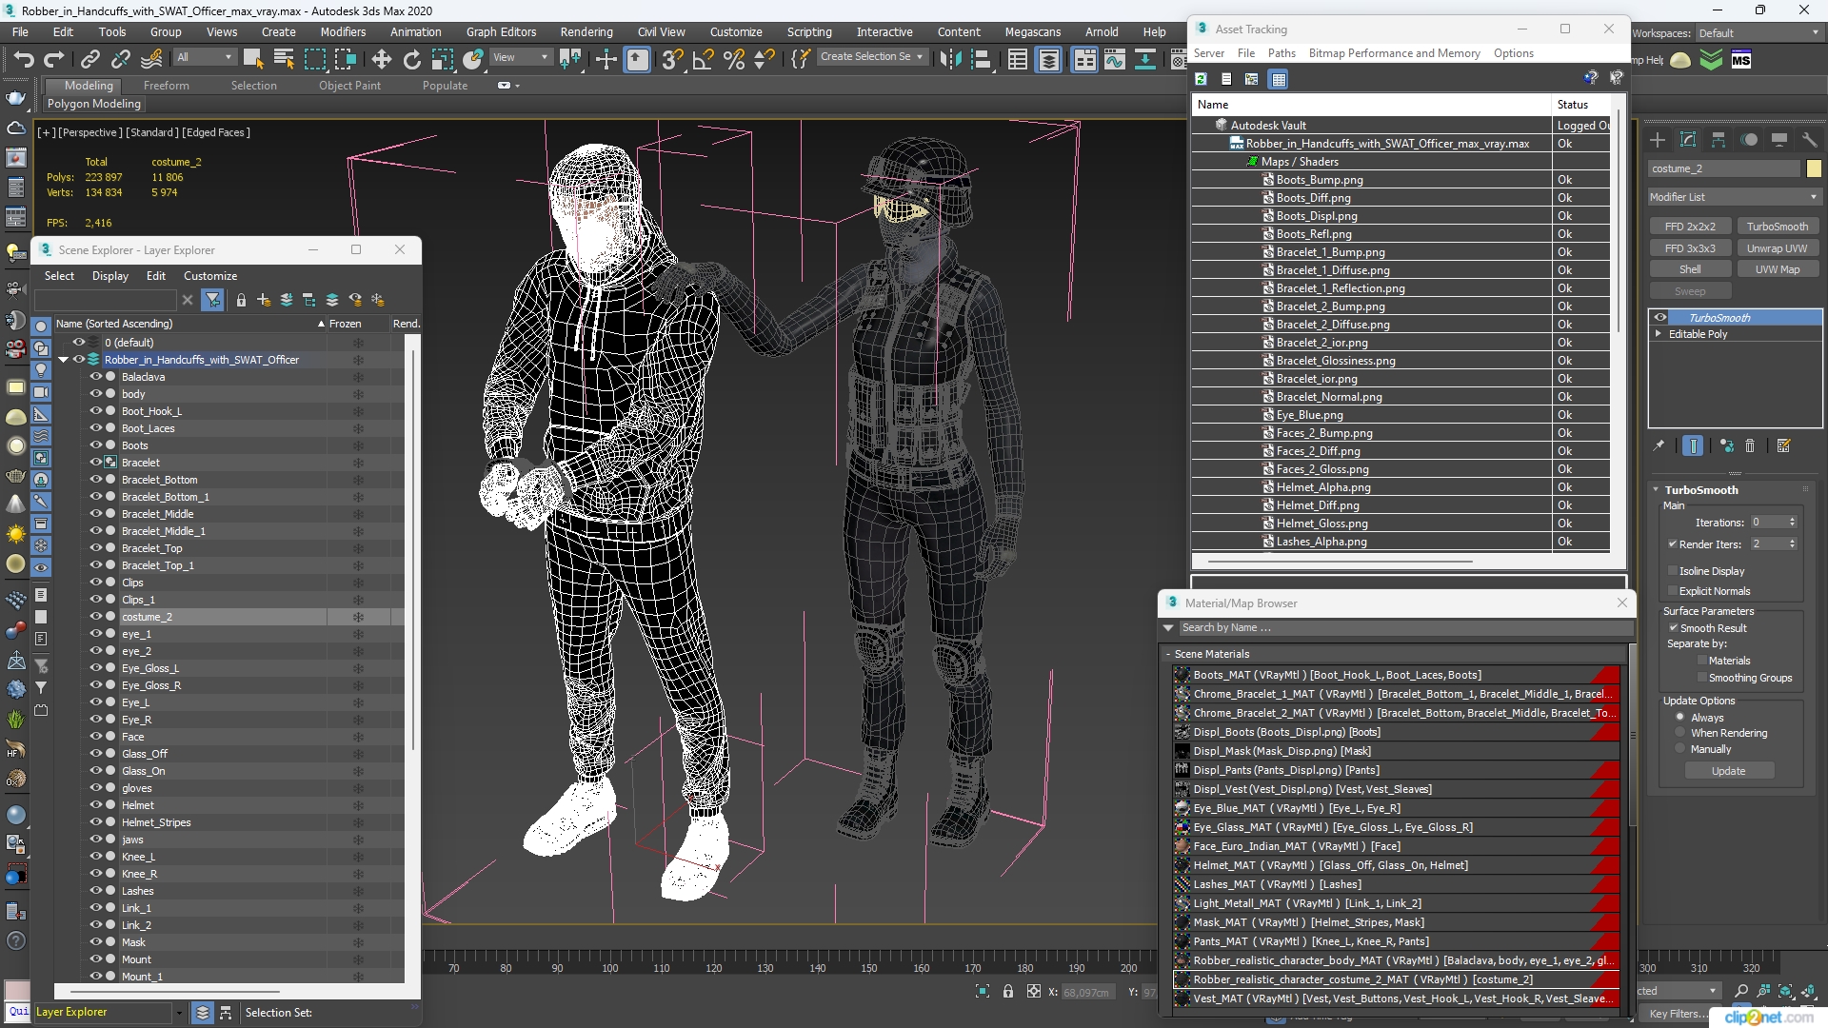1828x1028 pixels.
Task: Expand Editable Poly in modifier stack
Action: (x=1659, y=334)
